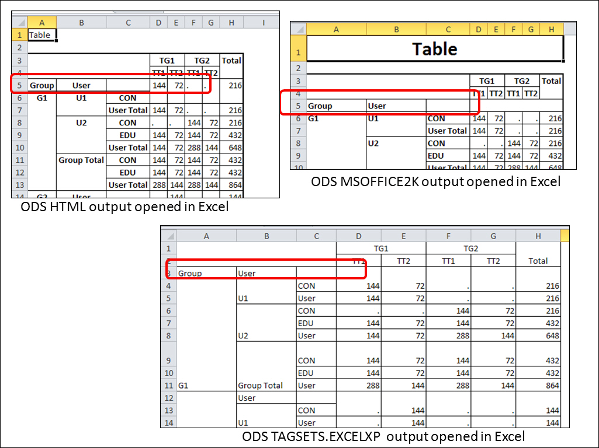Click the Select All triangle in the HTML output sheet
599x448 pixels.
(x=20, y=22)
